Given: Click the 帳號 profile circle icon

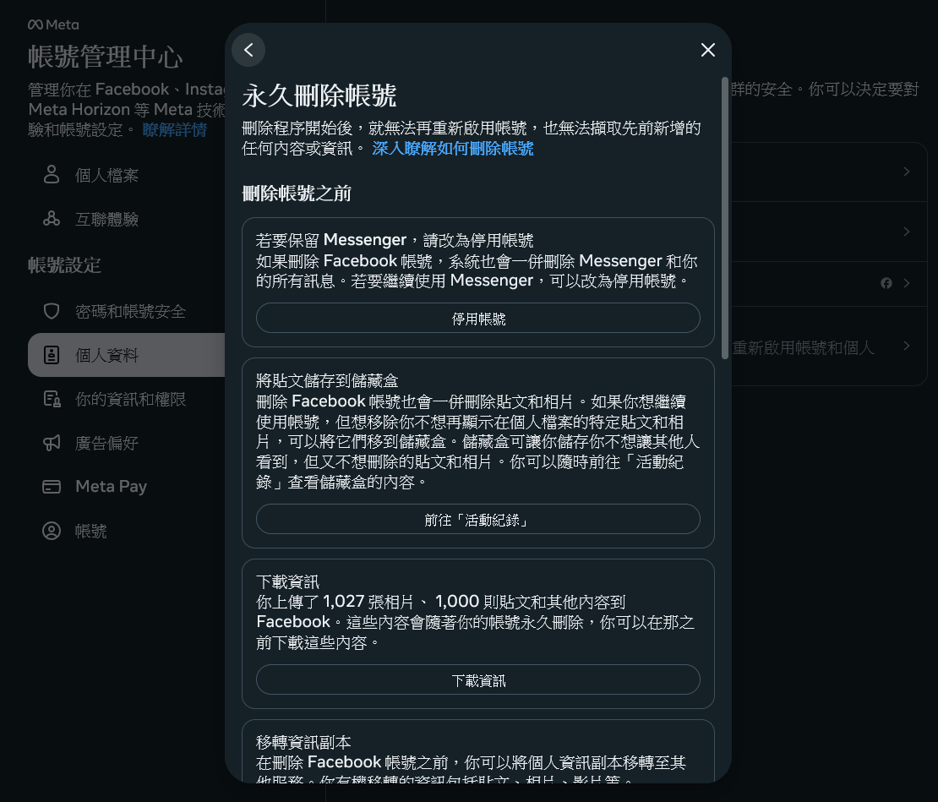Looking at the screenshot, I should coord(52,531).
